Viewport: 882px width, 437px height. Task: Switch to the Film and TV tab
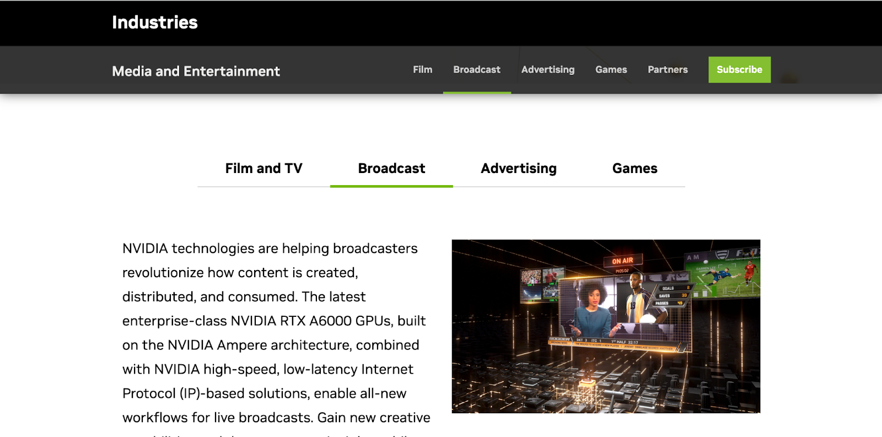pos(264,169)
